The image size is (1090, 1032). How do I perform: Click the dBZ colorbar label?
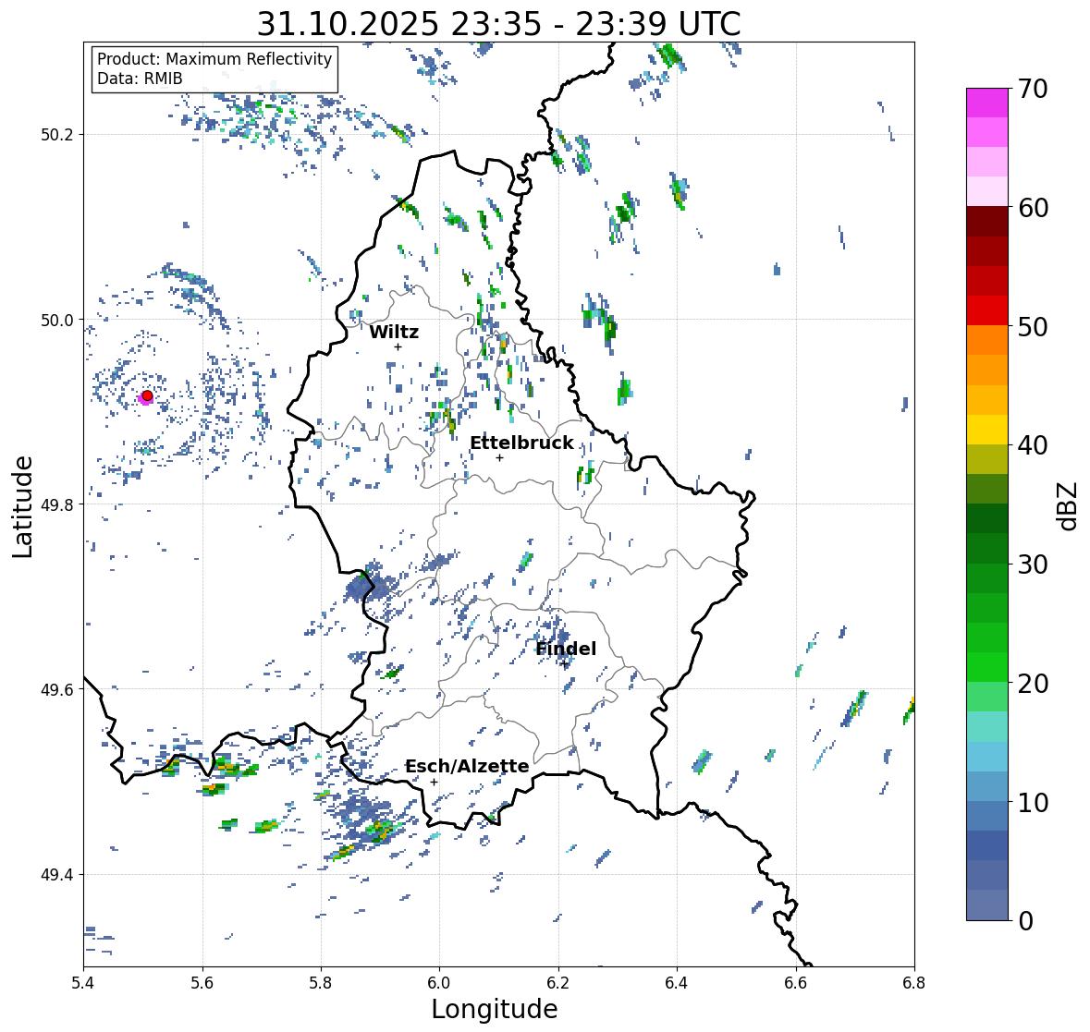[1069, 505]
